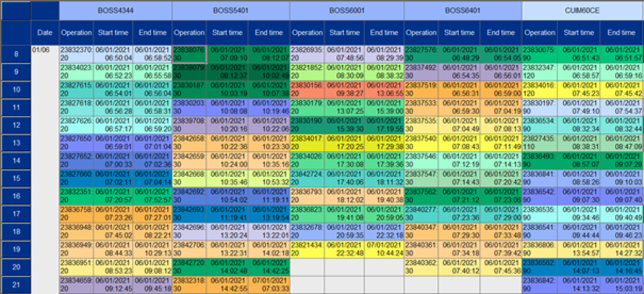The width and height of the screenshot is (644, 294).
Task: Click the BOSS6401 column group header
Action: [463, 10]
